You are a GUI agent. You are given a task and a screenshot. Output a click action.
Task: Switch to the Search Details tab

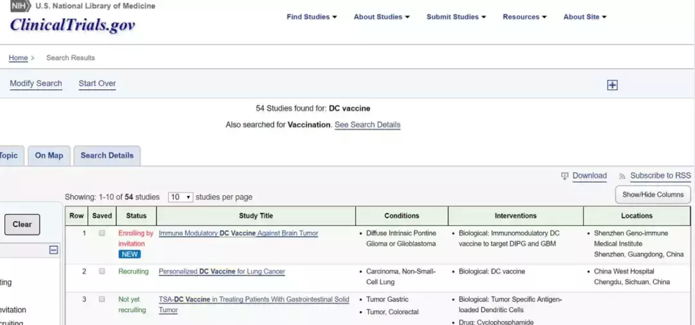click(107, 155)
